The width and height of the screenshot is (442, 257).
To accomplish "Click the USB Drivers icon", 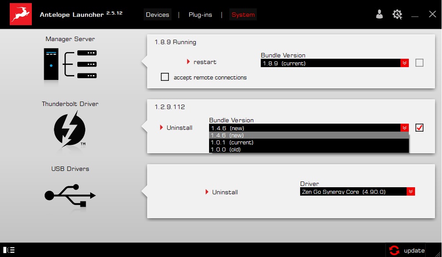I will click(70, 195).
